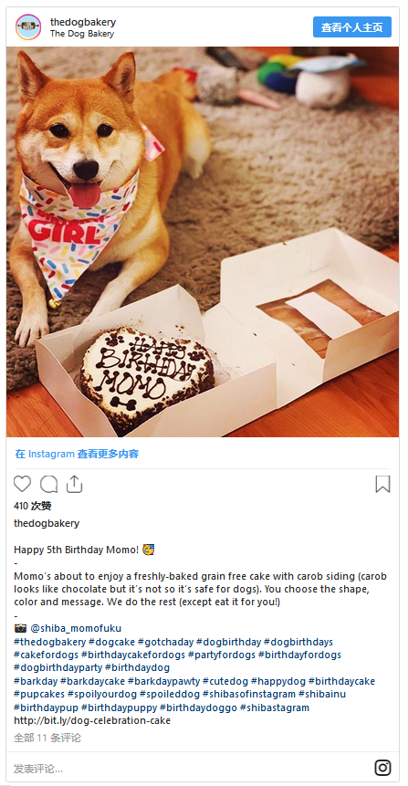Open The Dog Bakery display name
Viewport: 408px width, 786px height.
coord(82,34)
